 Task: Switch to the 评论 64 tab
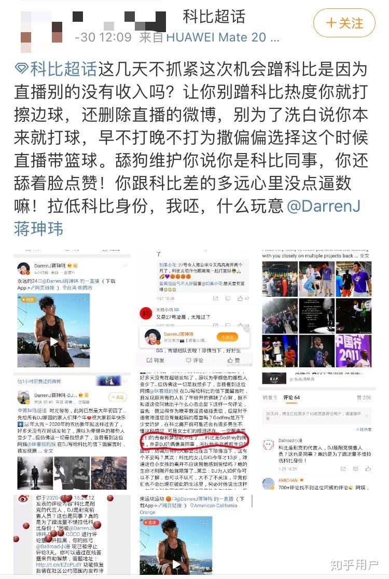pyautogui.click(x=291, y=397)
